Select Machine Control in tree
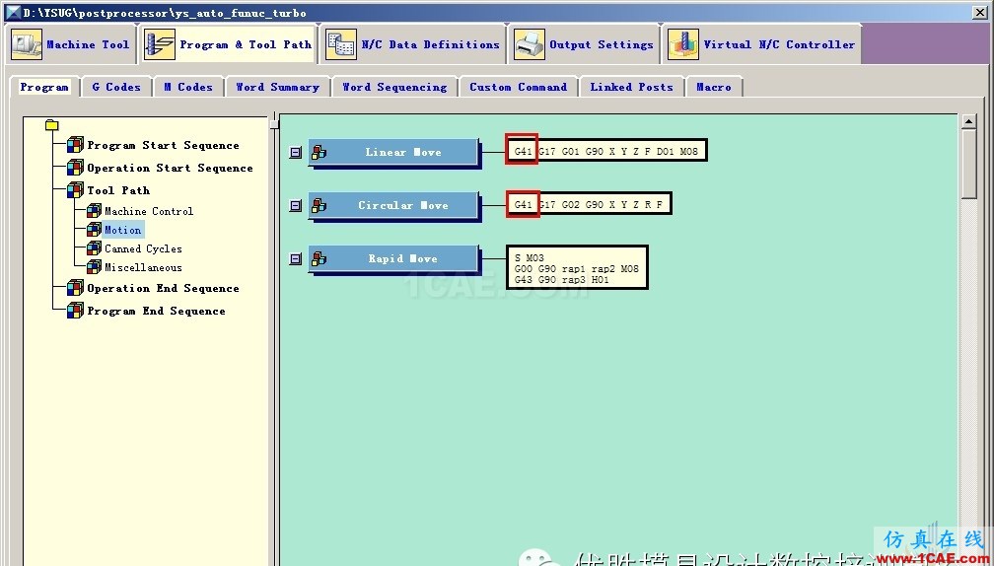Screen dimensions: 994x566 pyautogui.click(x=149, y=211)
